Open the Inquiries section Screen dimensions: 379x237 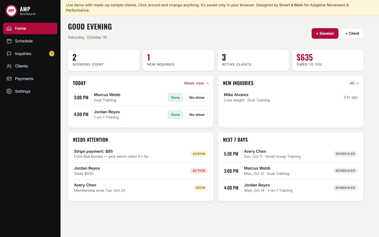point(30,54)
